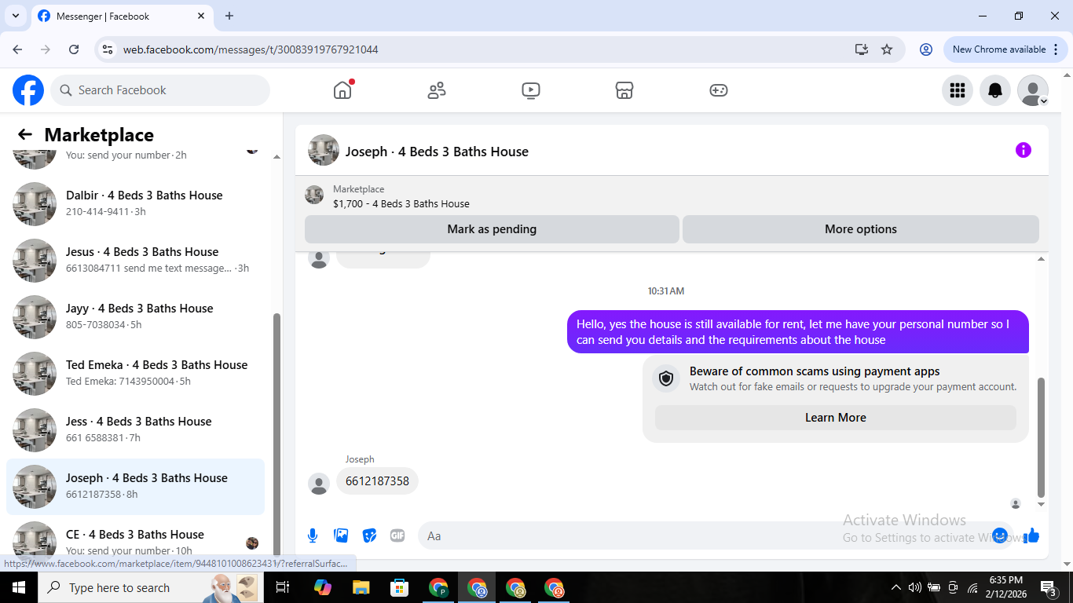The width and height of the screenshot is (1073, 603).
Task: Open the Marketplace storefront icon
Action: tap(624, 90)
